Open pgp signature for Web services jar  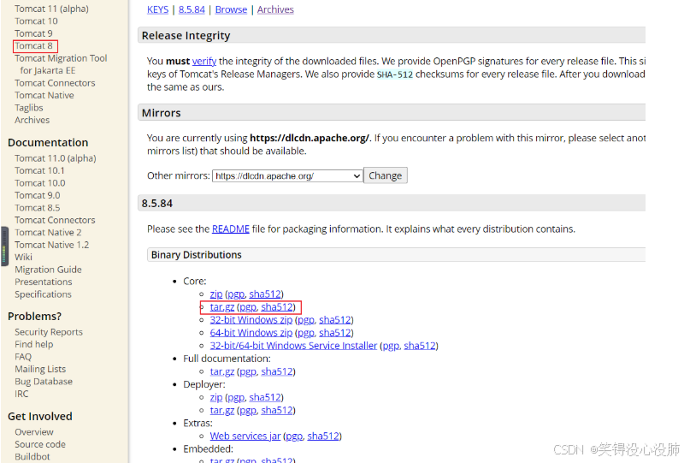pyautogui.click(x=294, y=436)
